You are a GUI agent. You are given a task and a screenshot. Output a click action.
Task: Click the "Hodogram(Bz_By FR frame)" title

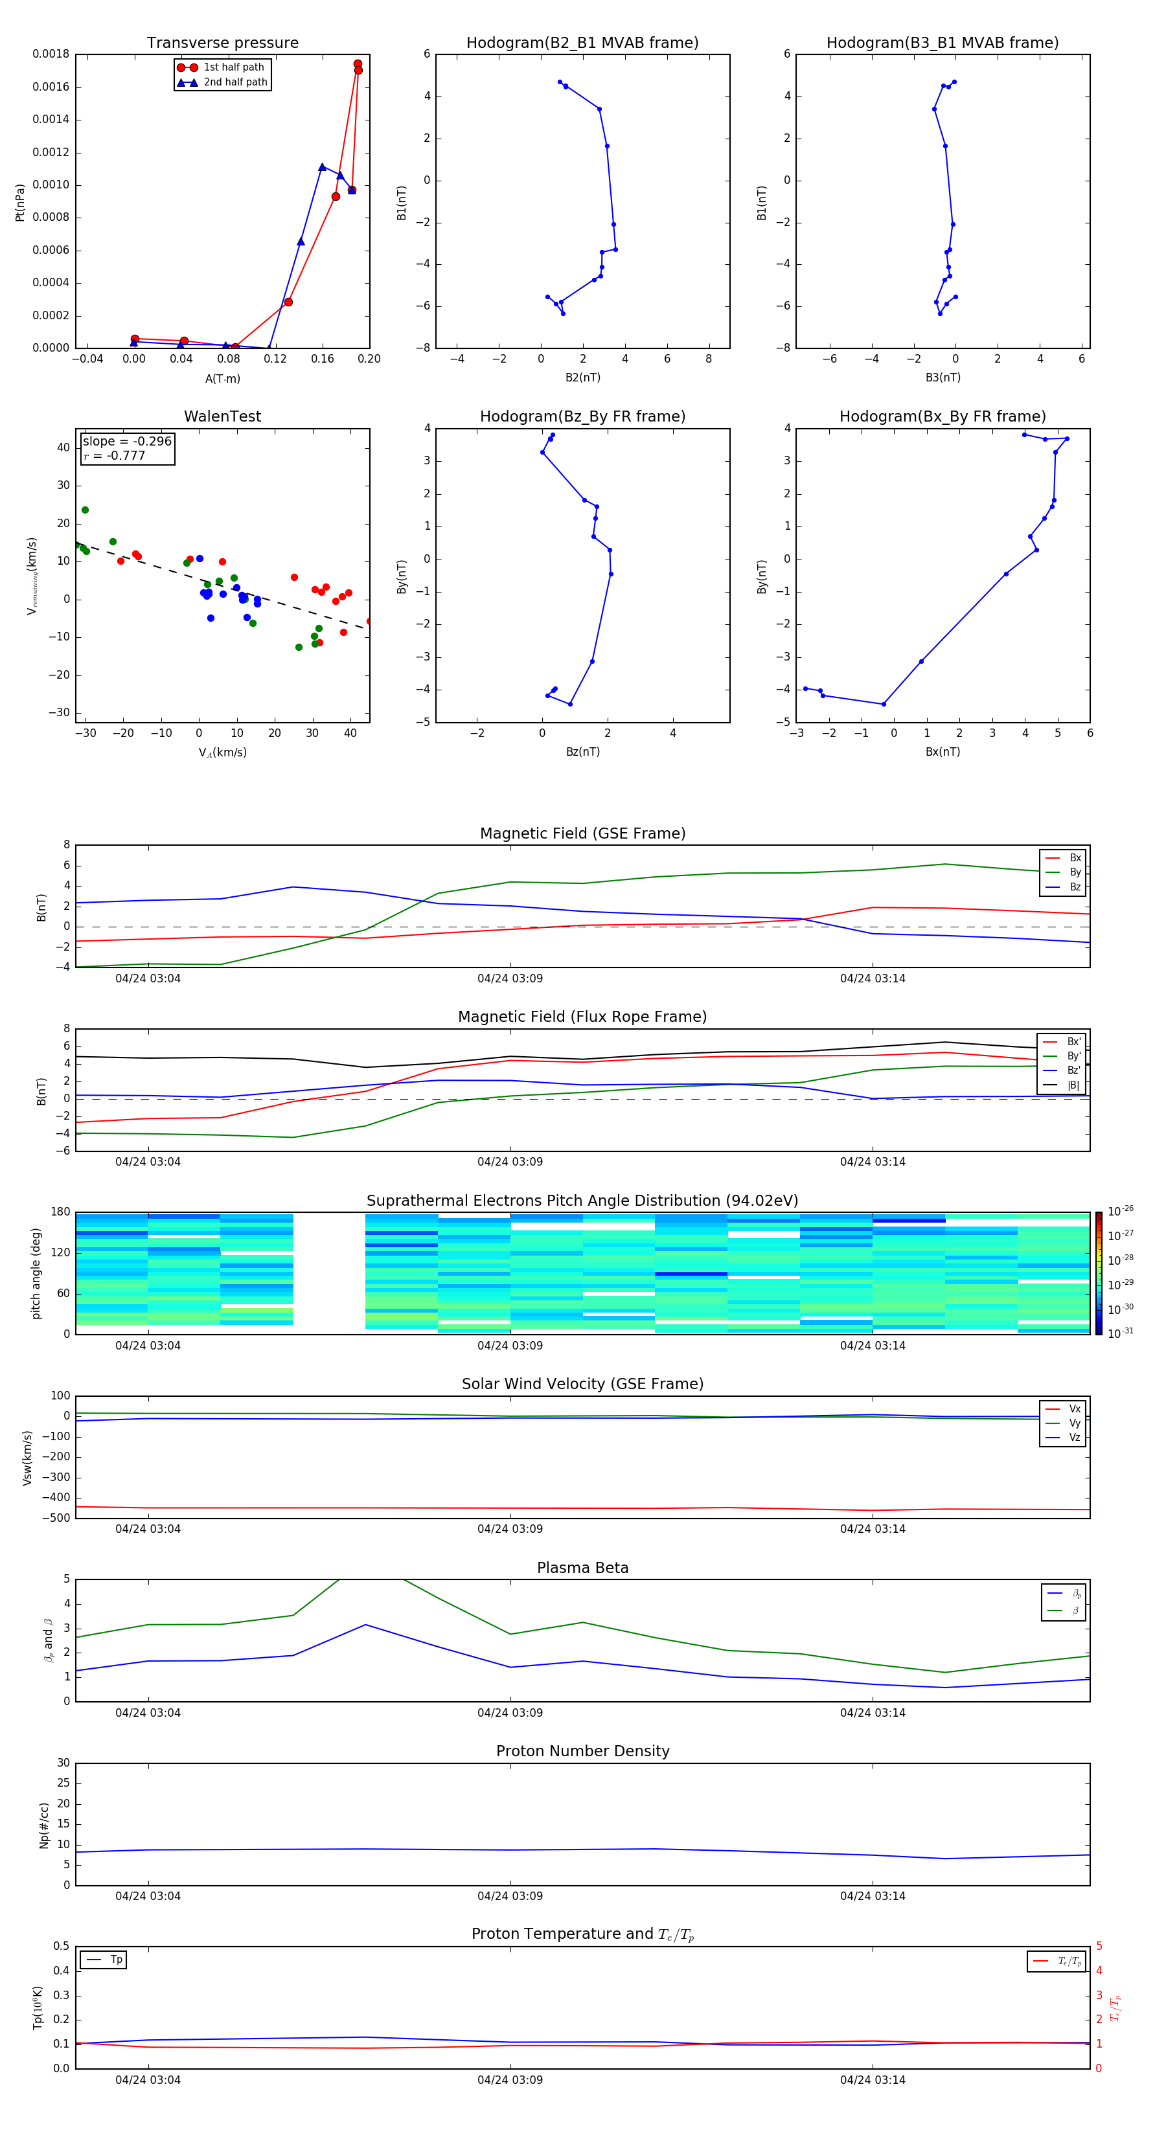[582, 416]
